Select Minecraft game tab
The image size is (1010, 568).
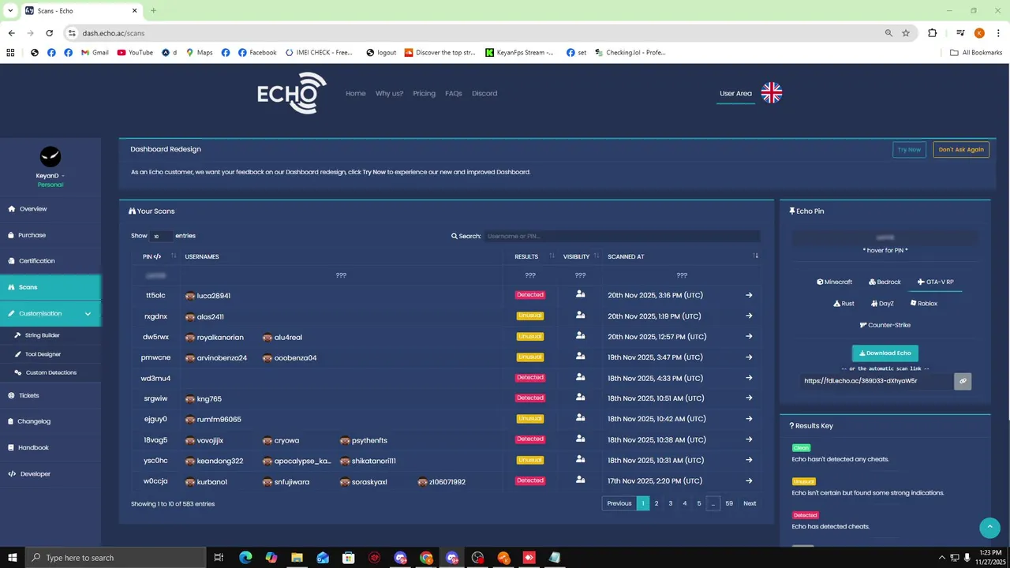pyautogui.click(x=835, y=282)
